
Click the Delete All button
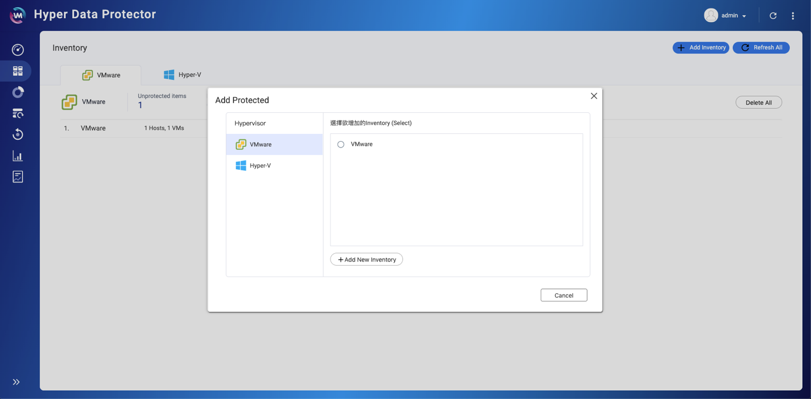click(758, 102)
